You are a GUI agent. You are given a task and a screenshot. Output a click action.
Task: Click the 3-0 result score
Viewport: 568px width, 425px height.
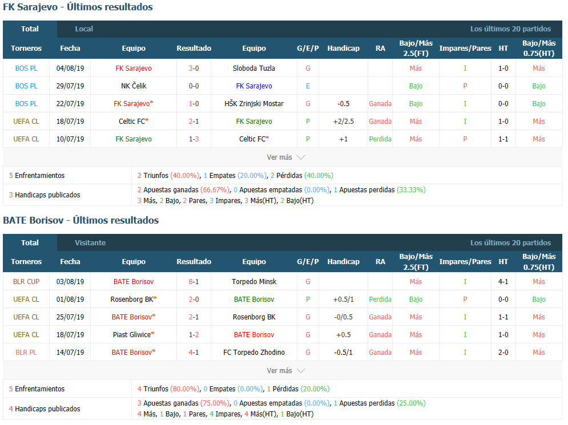click(x=194, y=68)
